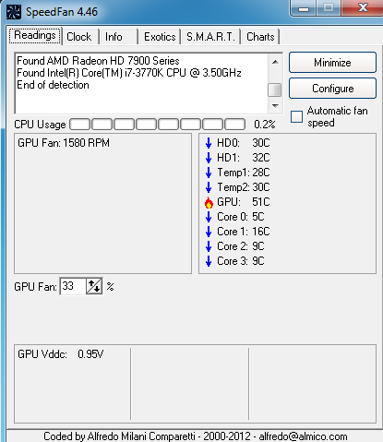Click the log scrollbar down arrow
Screen dimensions: 383x442
[275, 106]
